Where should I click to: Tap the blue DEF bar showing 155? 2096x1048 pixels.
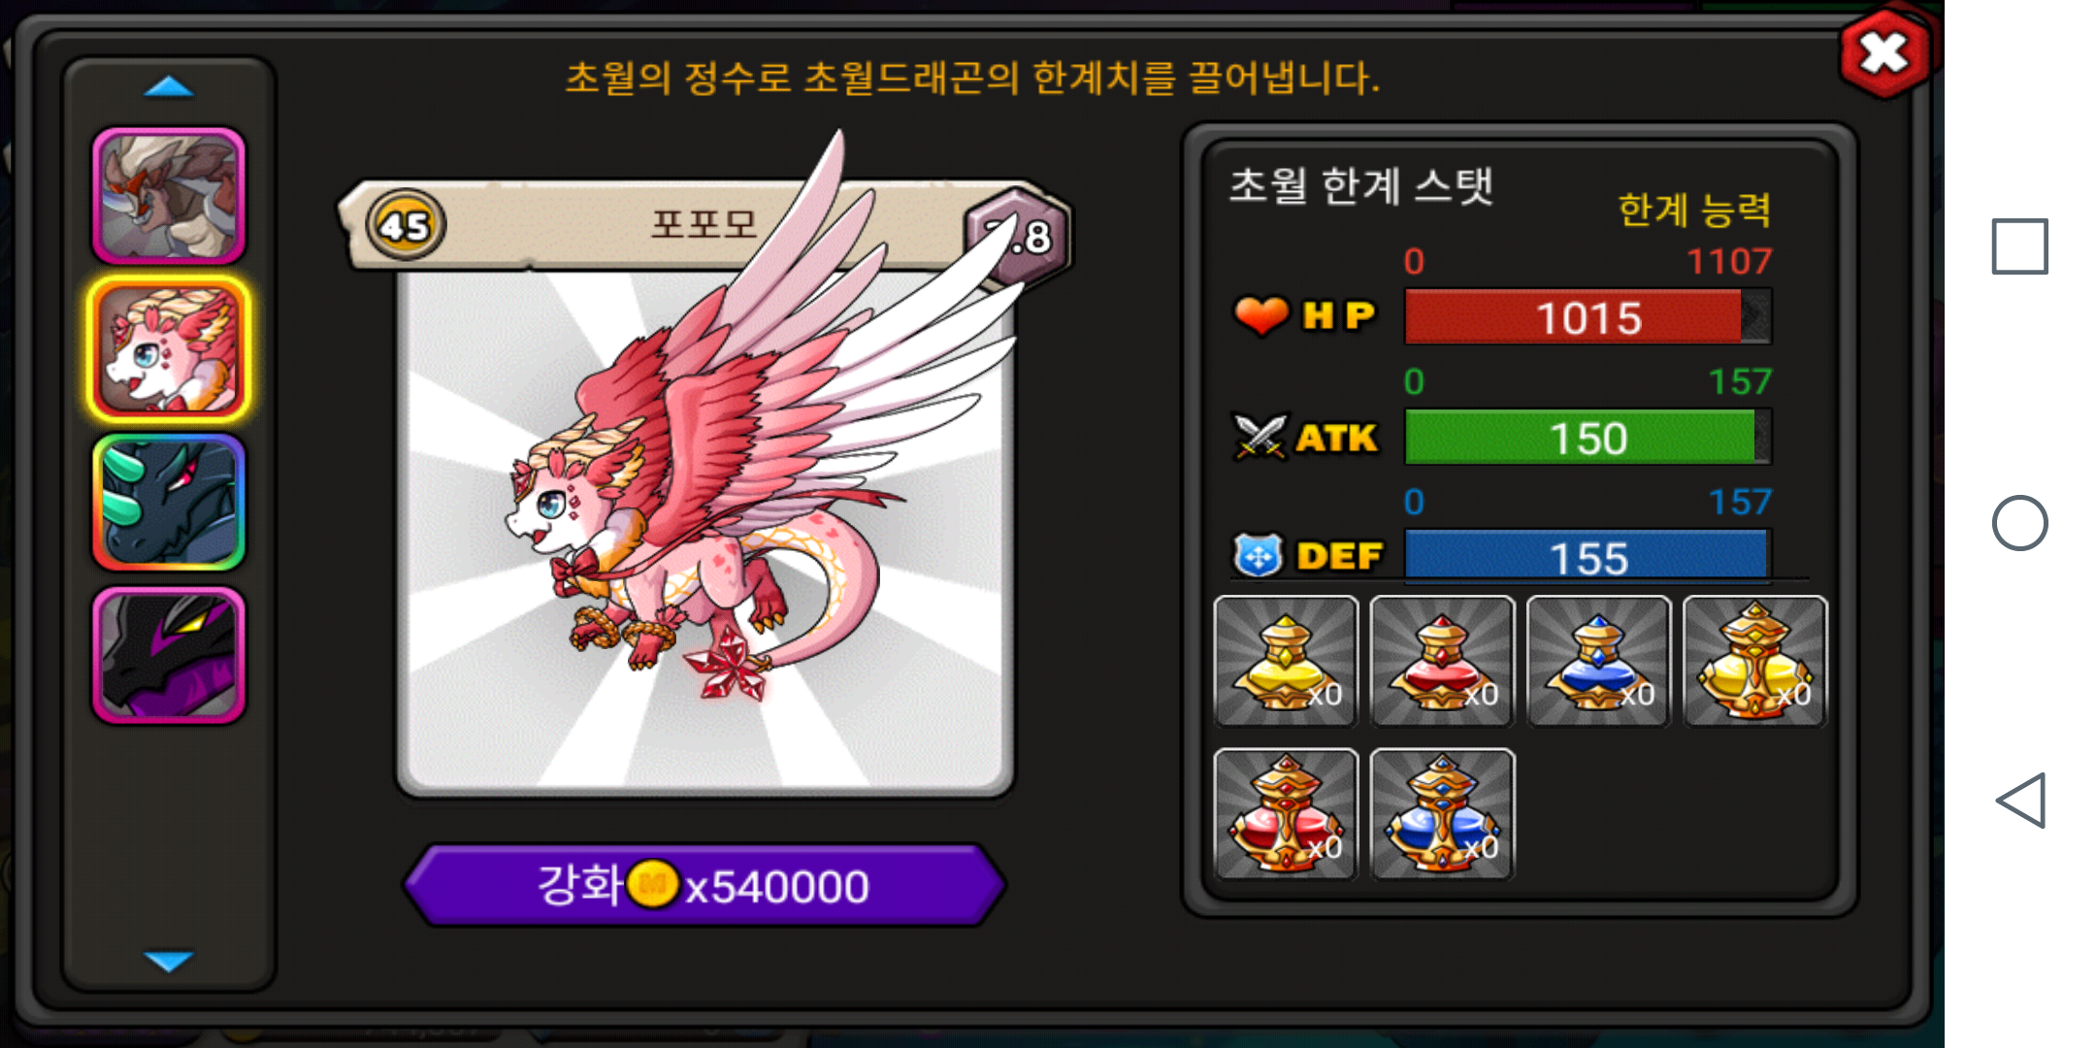tap(1588, 556)
